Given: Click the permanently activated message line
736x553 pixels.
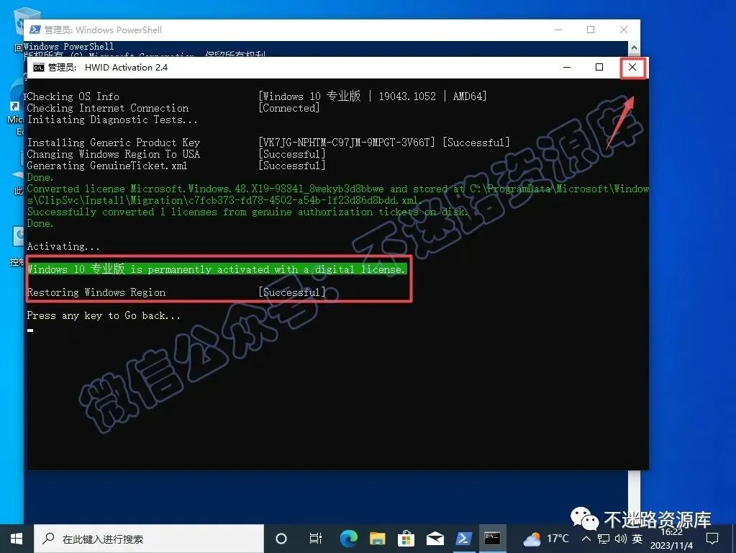Looking at the screenshot, I should (216, 269).
